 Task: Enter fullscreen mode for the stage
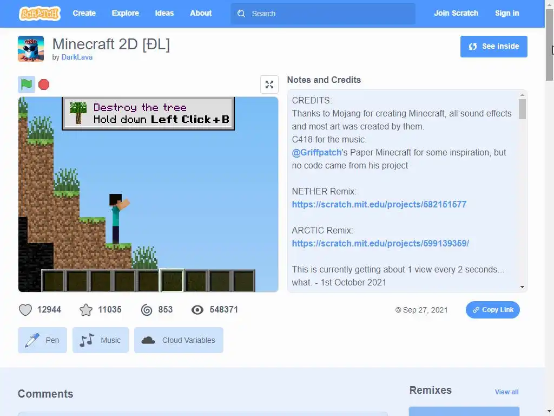click(x=269, y=84)
